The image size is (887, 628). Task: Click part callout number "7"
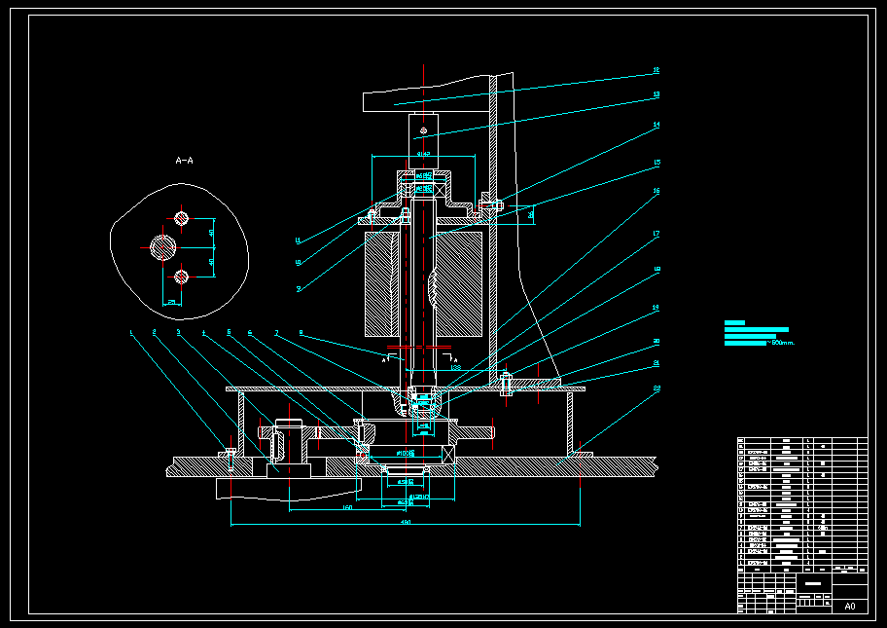pos(276,333)
